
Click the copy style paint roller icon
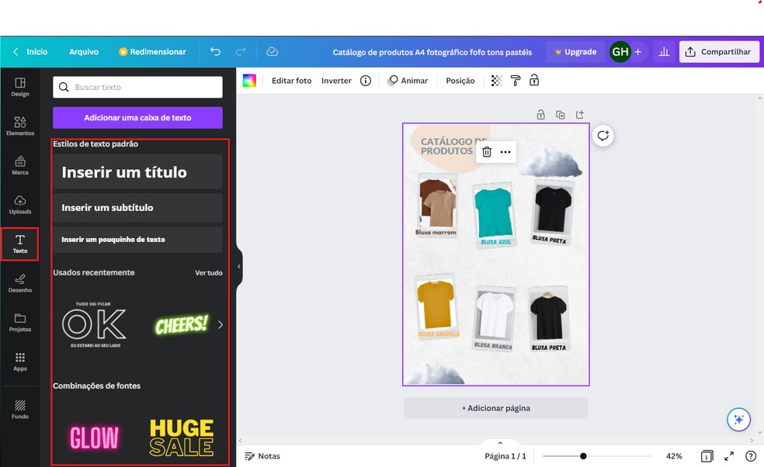[516, 81]
